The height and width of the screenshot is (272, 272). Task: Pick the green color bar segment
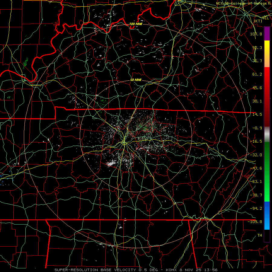267,172
